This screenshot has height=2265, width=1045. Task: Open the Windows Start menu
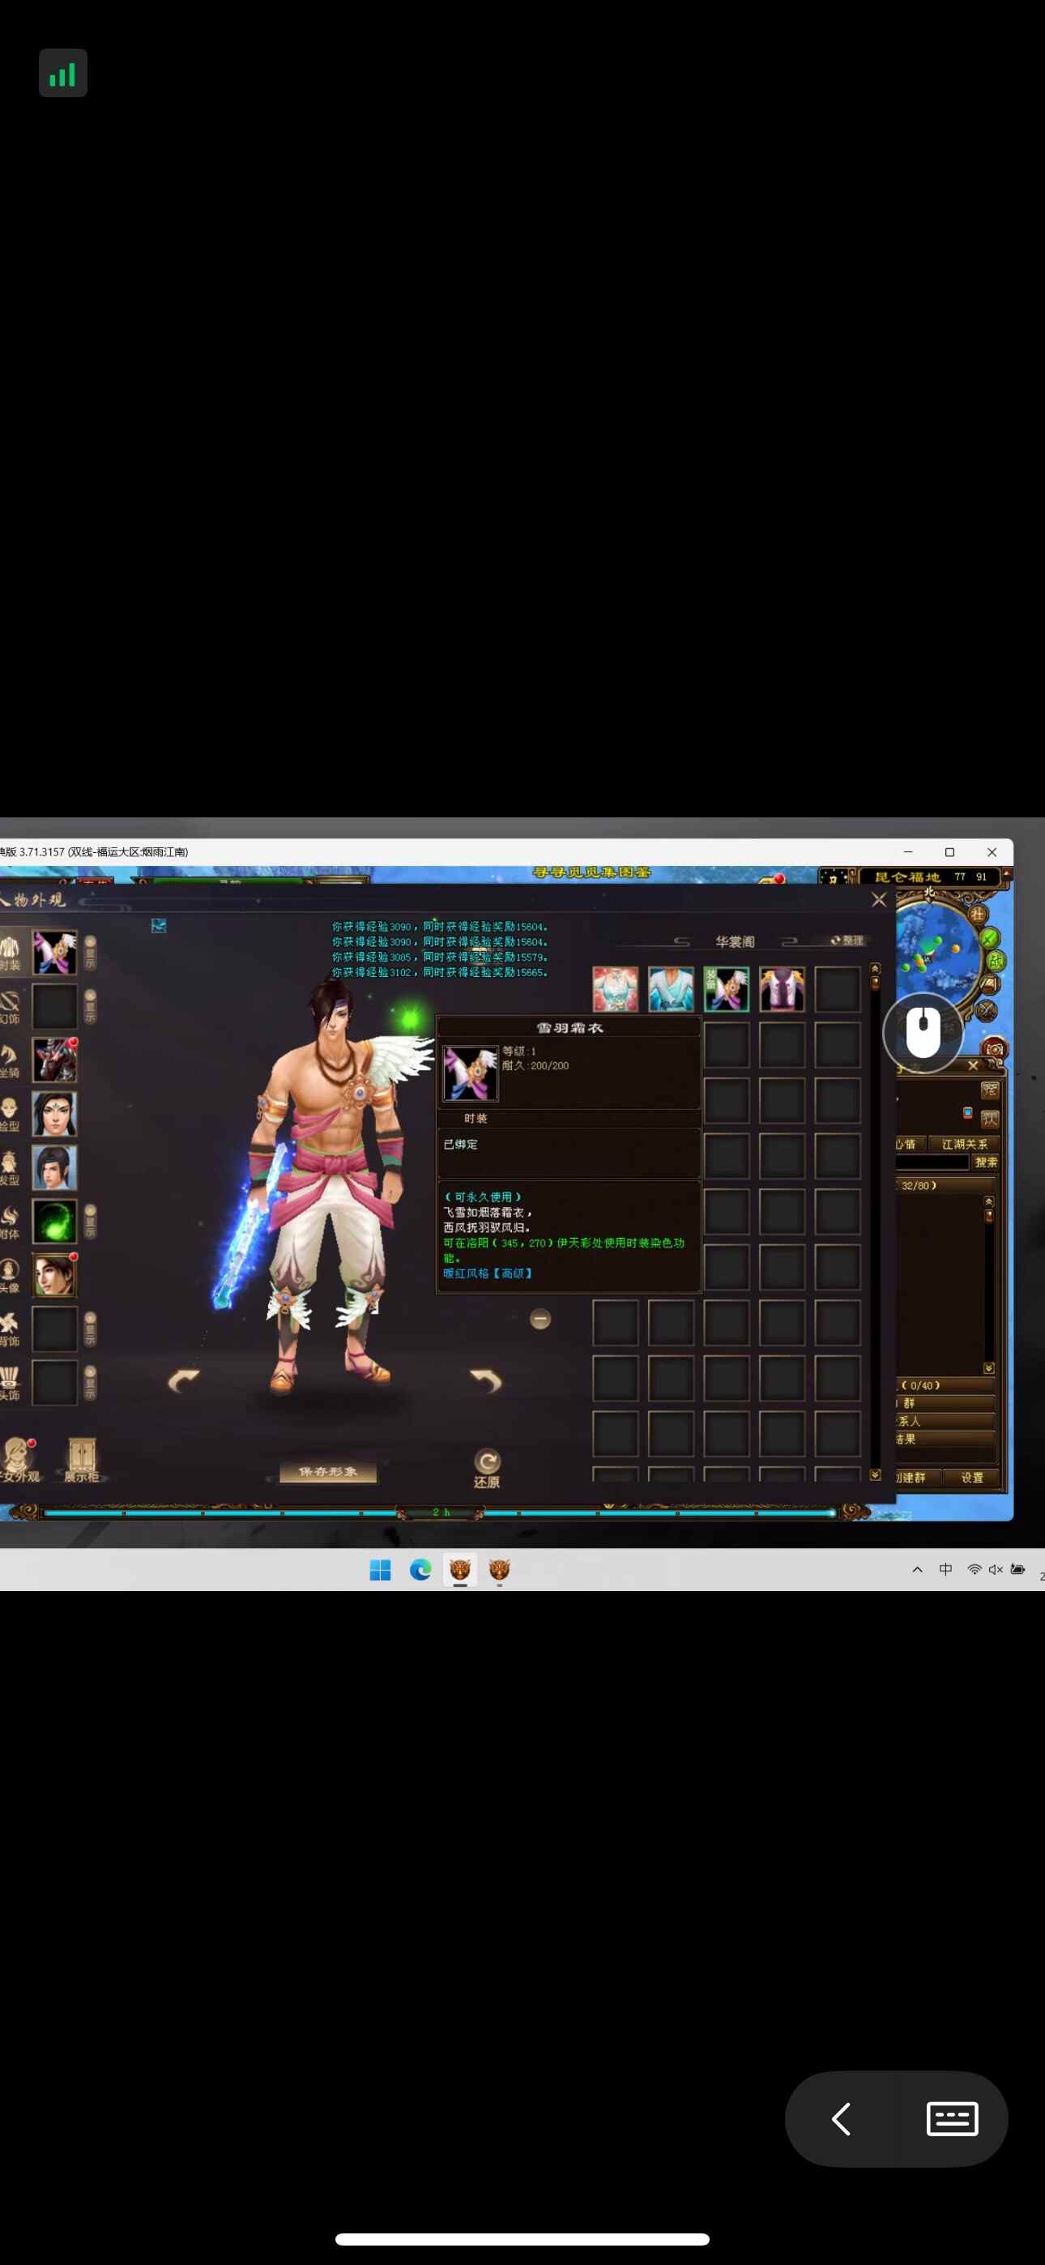point(380,1571)
